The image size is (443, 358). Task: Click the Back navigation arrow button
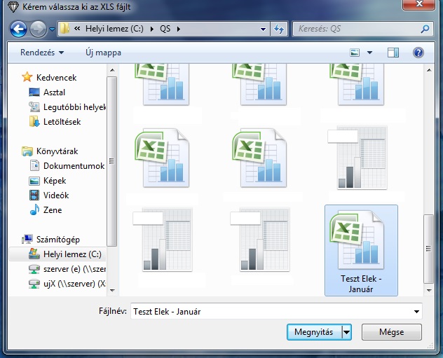coord(19,29)
